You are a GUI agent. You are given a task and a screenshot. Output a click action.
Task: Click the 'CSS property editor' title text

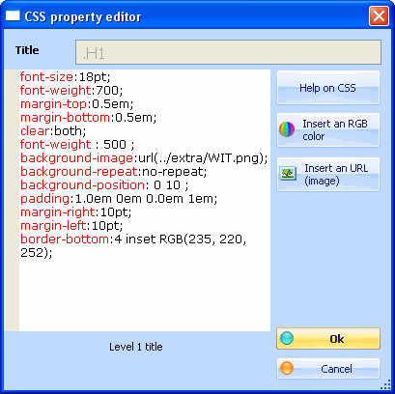pos(83,16)
